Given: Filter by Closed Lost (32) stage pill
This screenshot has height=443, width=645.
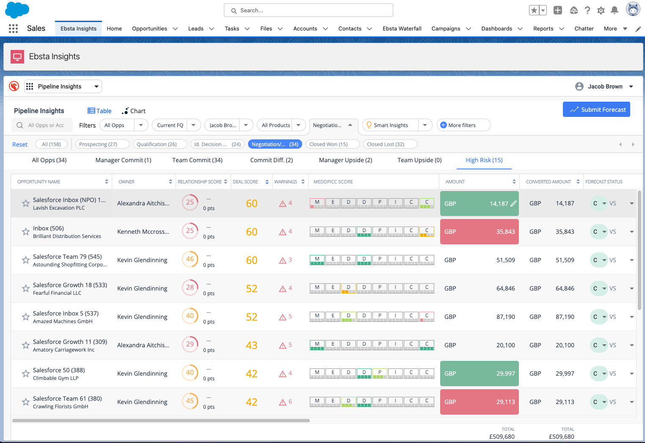Looking at the screenshot, I should pyautogui.click(x=389, y=144).
